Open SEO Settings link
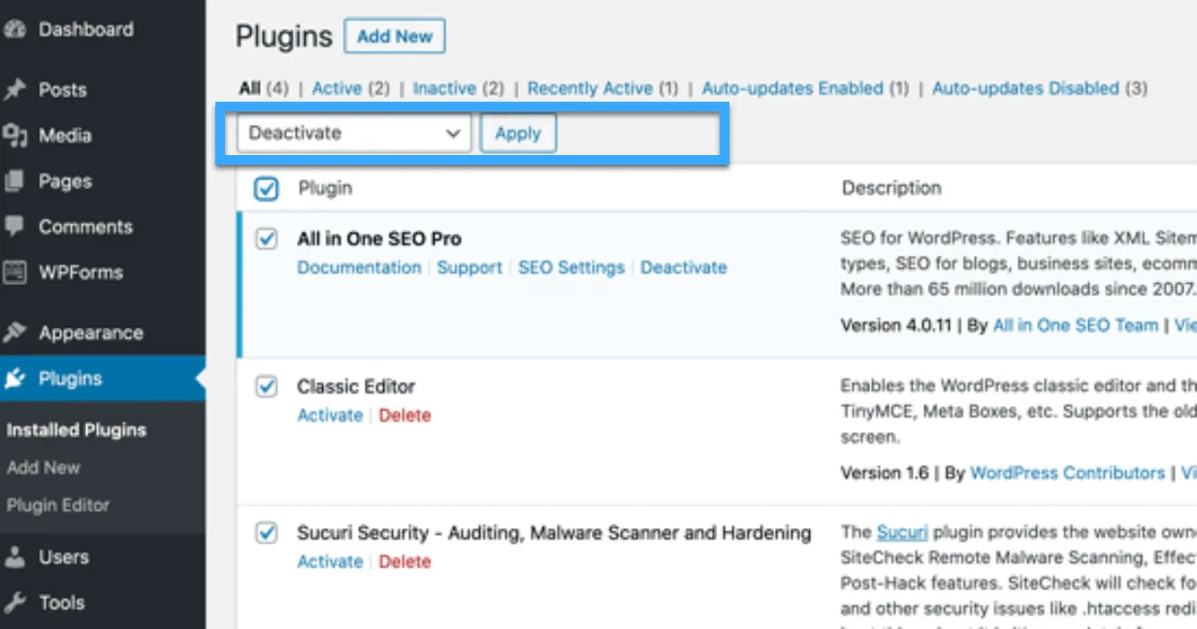This screenshot has height=629, width=1197. (x=571, y=267)
